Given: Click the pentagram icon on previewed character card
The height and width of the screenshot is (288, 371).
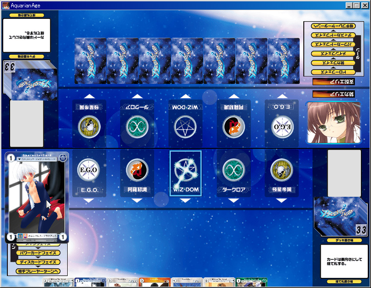Looking at the screenshot, I should coord(63,158).
